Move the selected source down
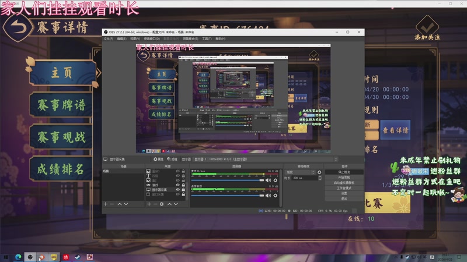The image size is (467, 262). pos(176,204)
